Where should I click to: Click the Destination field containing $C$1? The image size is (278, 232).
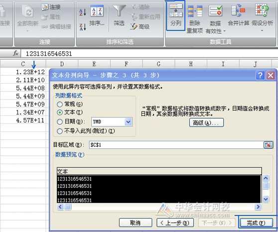pyautogui.click(x=176, y=145)
